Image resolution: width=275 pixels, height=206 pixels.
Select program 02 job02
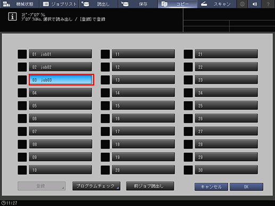tap(61, 67)
